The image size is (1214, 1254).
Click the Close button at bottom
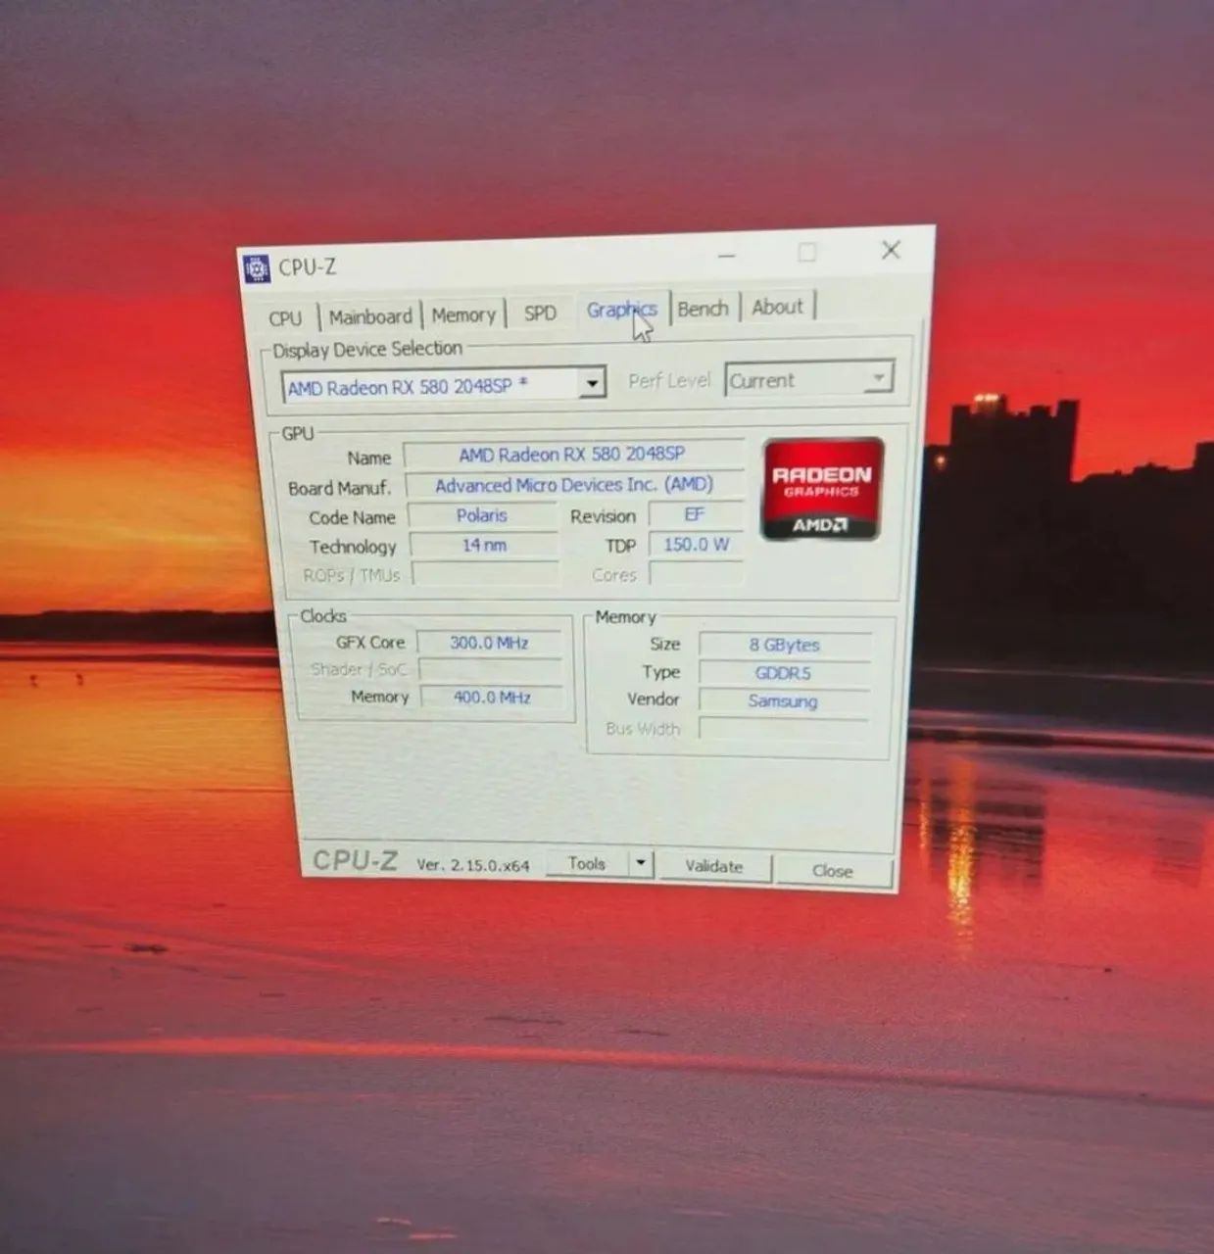point(833,871)
